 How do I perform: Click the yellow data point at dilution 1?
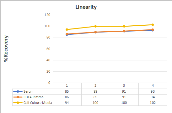pos(67,29)
